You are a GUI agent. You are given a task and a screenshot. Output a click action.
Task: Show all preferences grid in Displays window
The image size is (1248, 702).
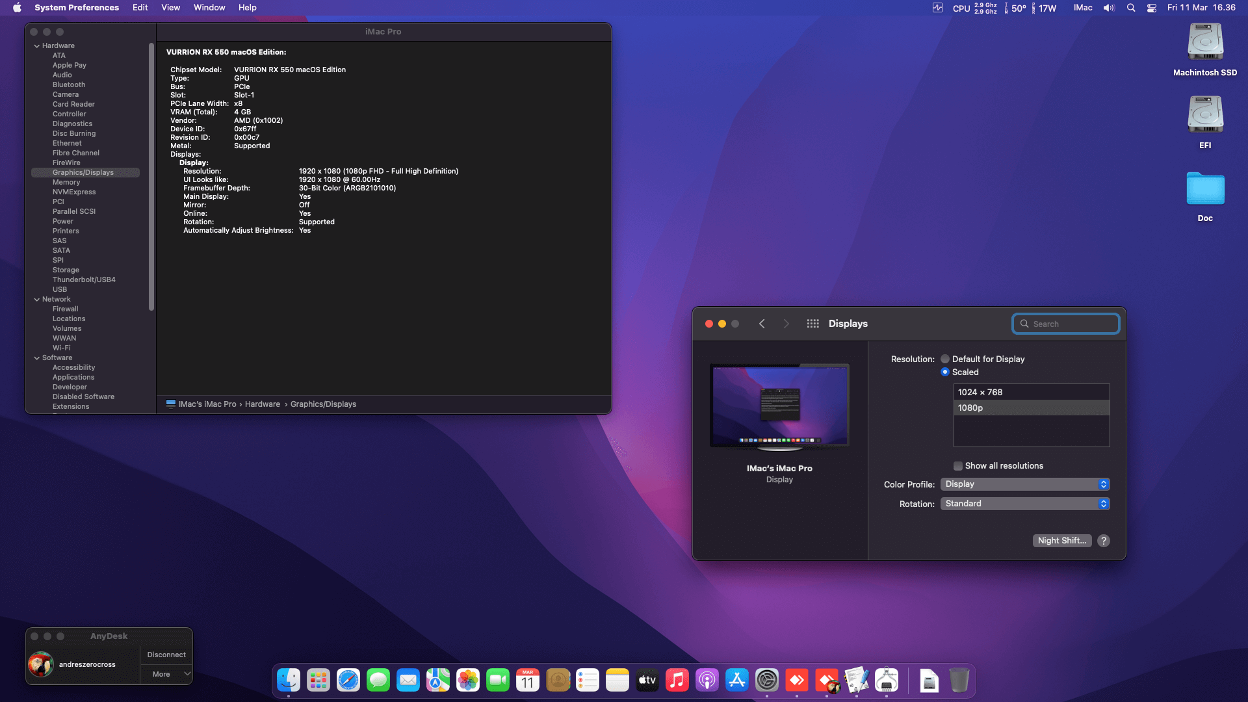tap(812, 324)
